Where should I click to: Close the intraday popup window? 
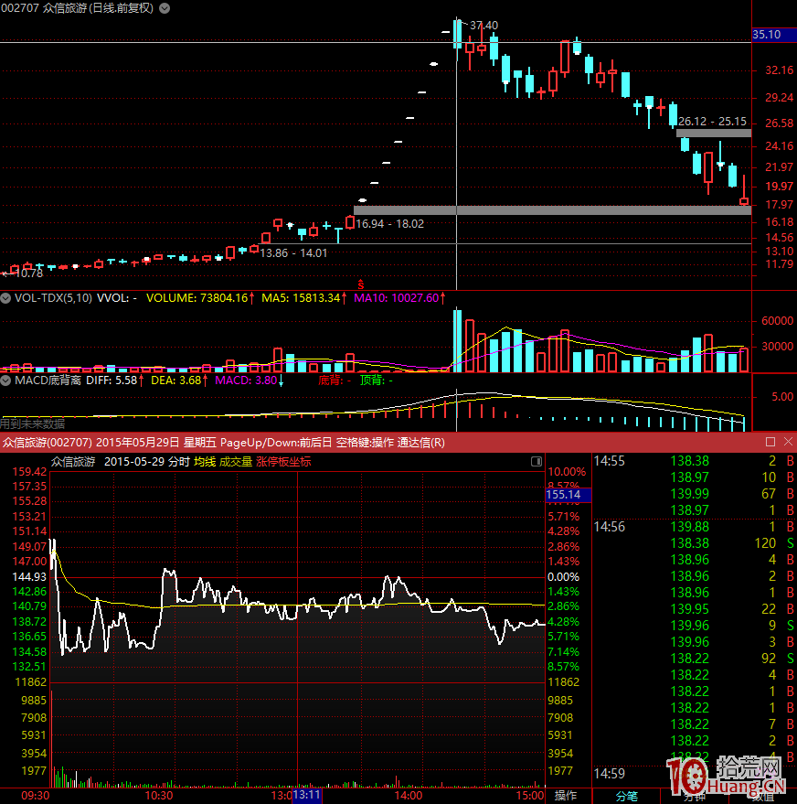click(x=787, y=443)
